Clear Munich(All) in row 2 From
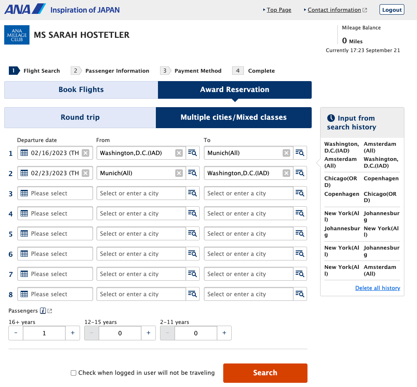 179,173
